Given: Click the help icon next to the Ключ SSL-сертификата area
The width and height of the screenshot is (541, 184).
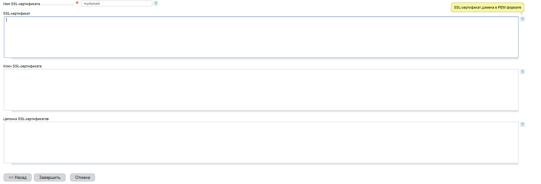Looking at the screenshot, I should tap(522, 72).
